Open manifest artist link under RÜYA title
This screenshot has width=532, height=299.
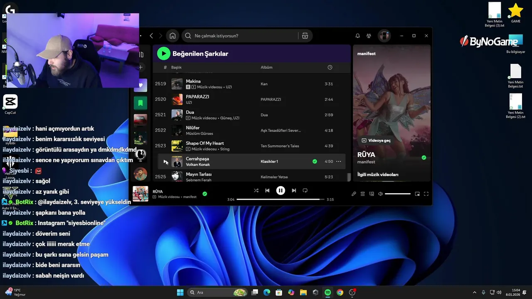tap(366, 162)
